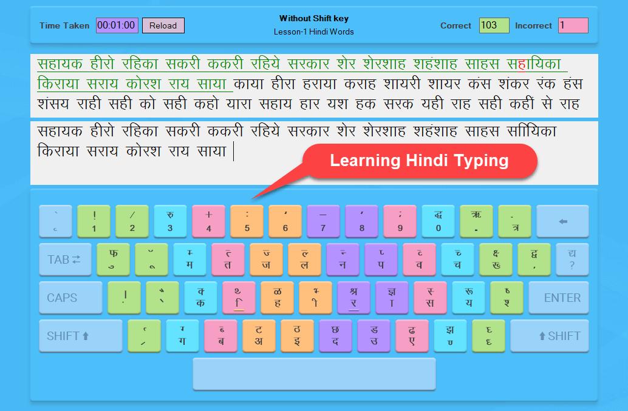Toggle the CAPS key
This screenshot has height=411, width=628.
click(x=70, y=298)
